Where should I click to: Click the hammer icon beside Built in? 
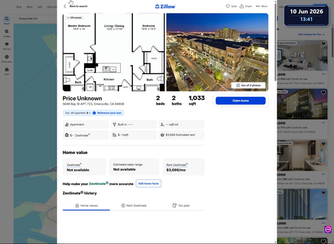(x=114, y=125)
